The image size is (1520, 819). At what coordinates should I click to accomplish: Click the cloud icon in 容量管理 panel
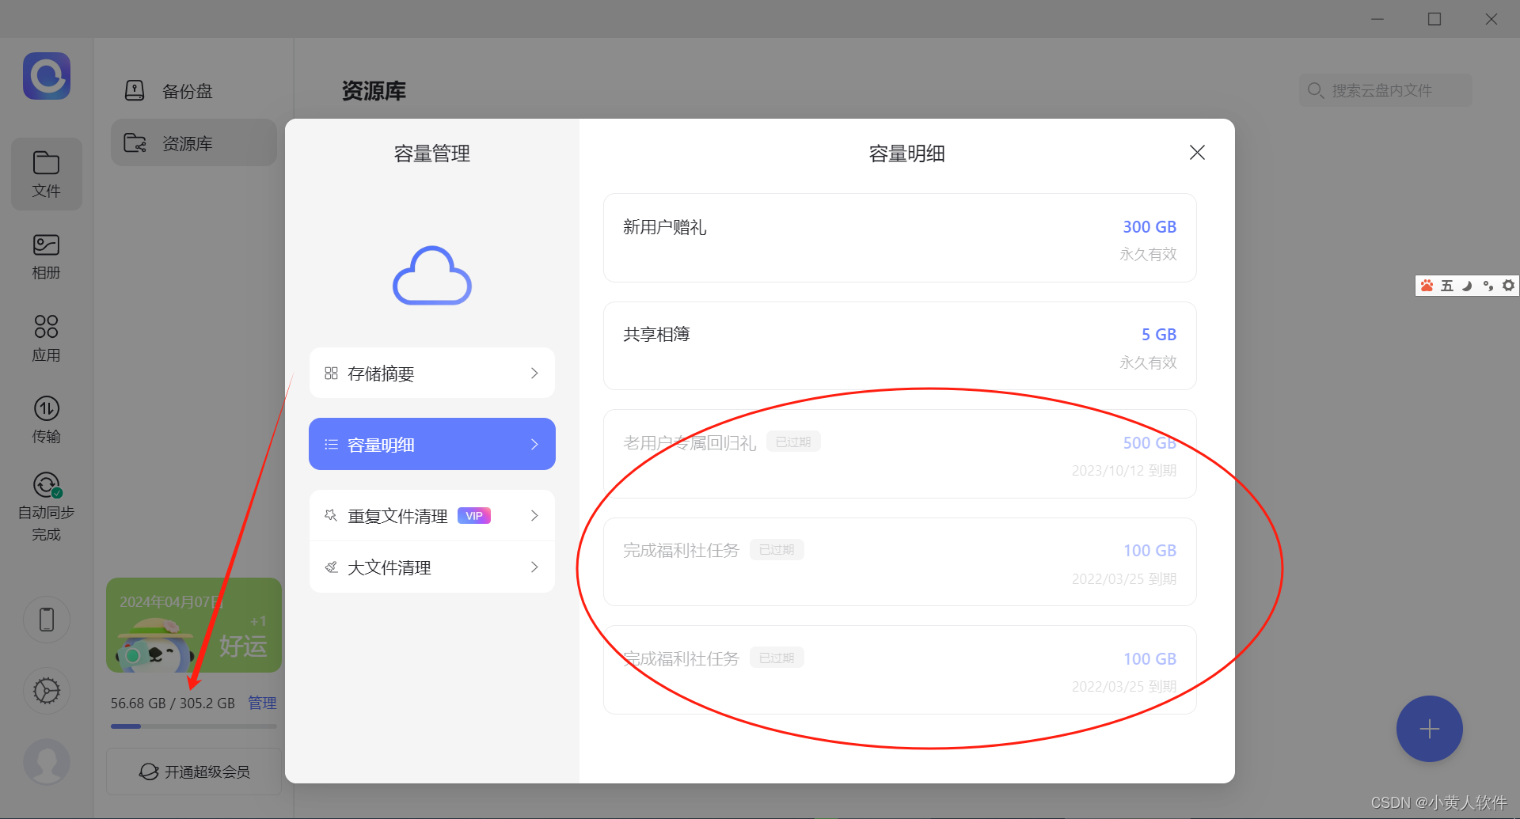[432, 275]
